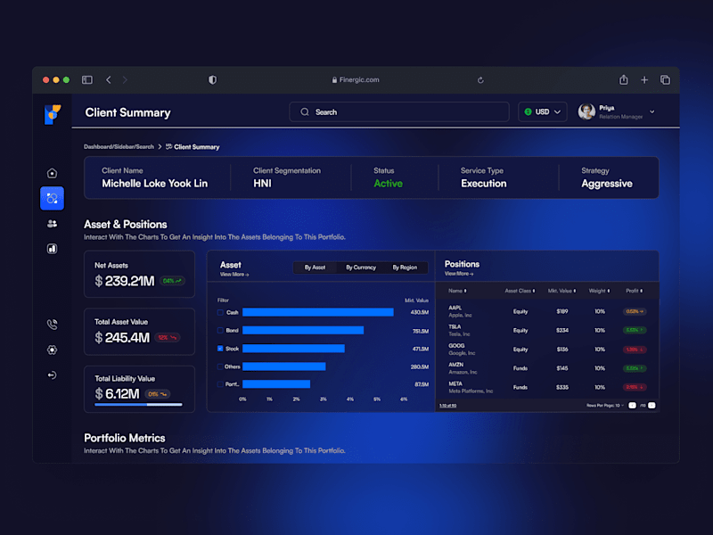Viewport: 713px width, 535px height.
Task: Select the clients group icon in sidebar
Action: coord(52,224)
